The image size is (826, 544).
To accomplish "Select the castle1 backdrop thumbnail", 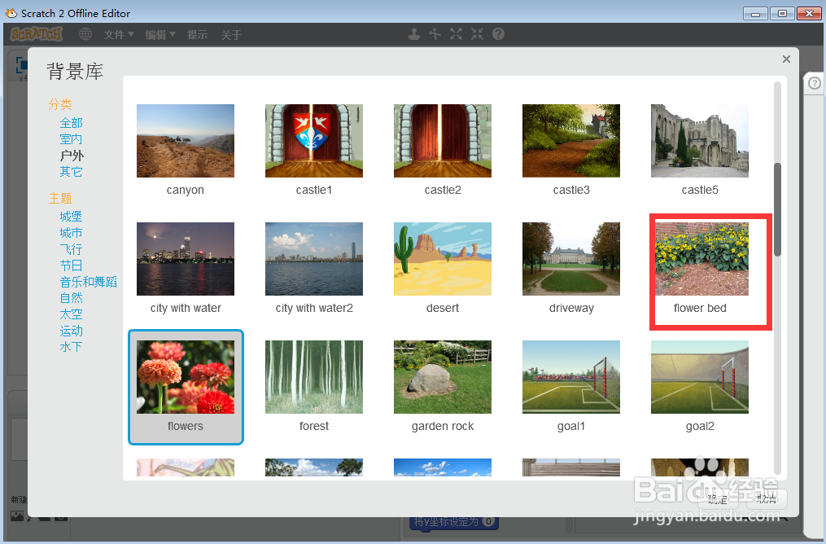I will (314, 141).
